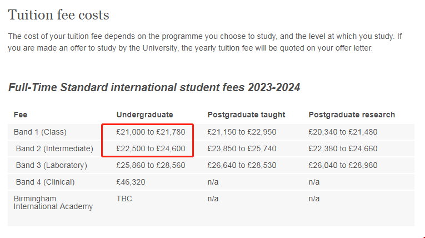Select the £22,500 to £24,600 undergraduate fee

(x=150, y=148)
